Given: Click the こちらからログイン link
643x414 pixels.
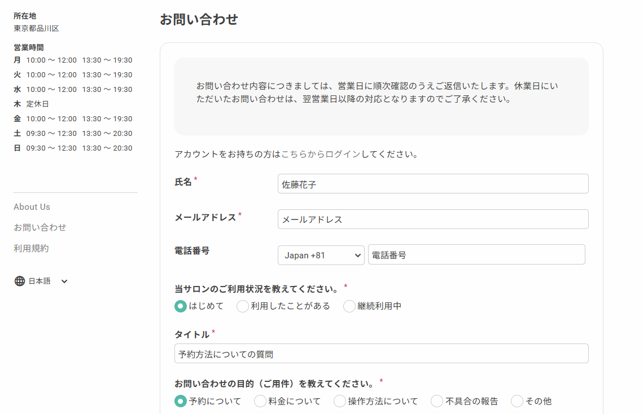Looking at the screenshot, I should coord(321,154).
